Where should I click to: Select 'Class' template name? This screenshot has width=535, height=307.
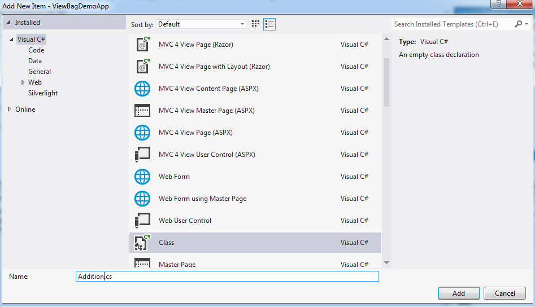pyautogui.click(x=166, y=243)
